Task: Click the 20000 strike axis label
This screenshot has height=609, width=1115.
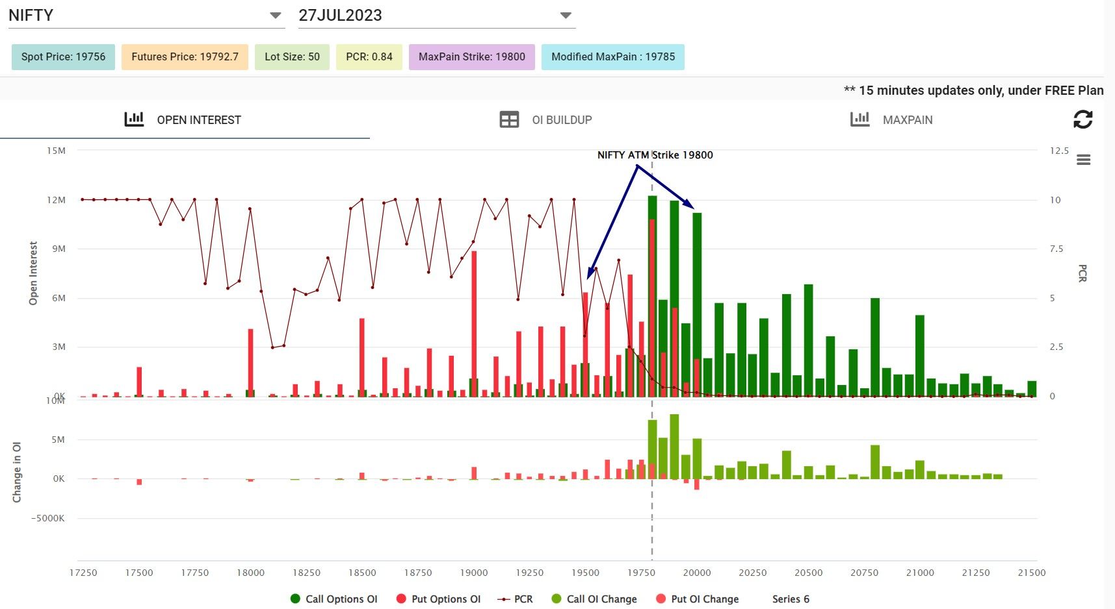Action: pos(697,573)
